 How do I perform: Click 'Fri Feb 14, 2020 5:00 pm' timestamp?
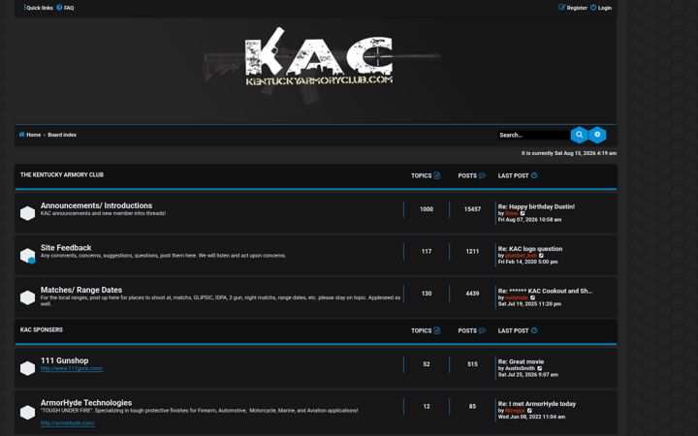[527, 262]
